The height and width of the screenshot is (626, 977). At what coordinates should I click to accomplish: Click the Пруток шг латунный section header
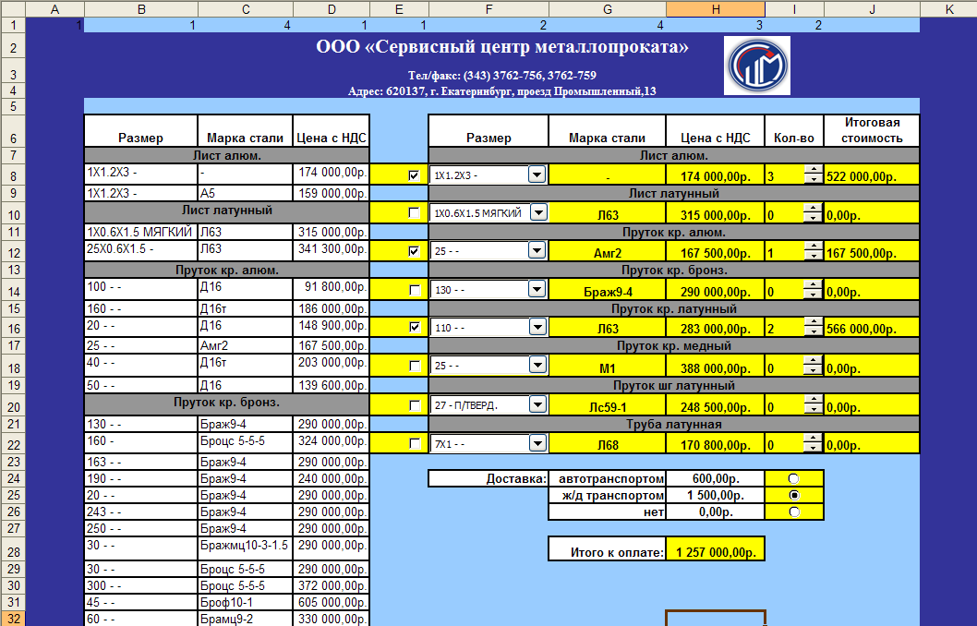[673, 386]
